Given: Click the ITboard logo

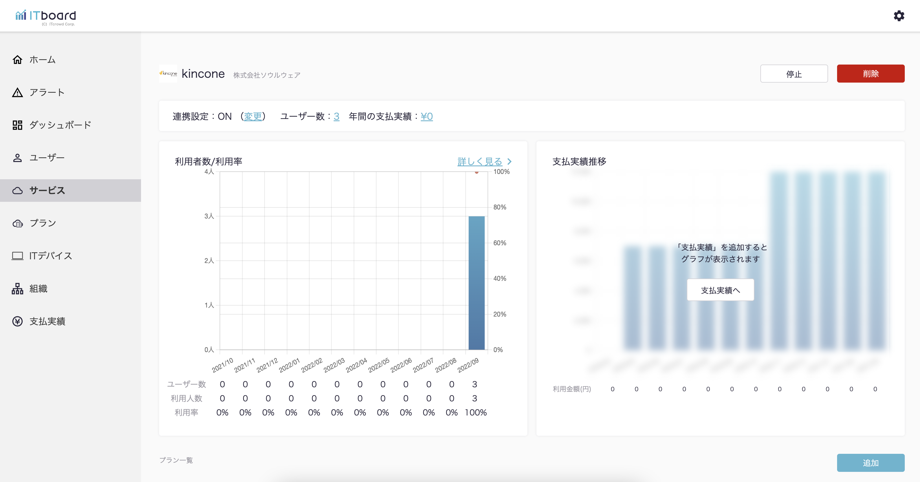Looking at the screenshot, I should pyautogui.click(x=46, y=16).
